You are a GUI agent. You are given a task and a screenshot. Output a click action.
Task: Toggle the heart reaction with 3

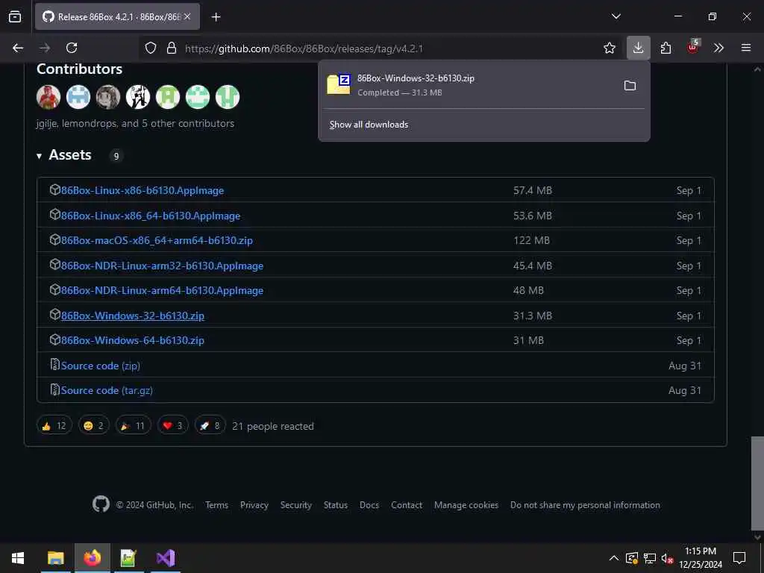[173, 426]
